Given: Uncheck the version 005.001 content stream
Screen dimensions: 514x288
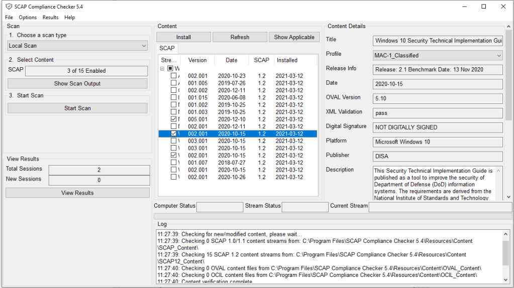Looking at the screenshot, I should [173, 119].
